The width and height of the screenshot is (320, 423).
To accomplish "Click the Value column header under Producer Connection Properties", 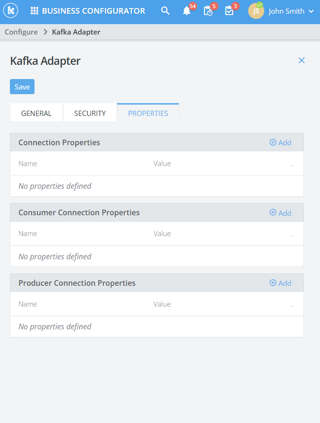I will (162, 304).
